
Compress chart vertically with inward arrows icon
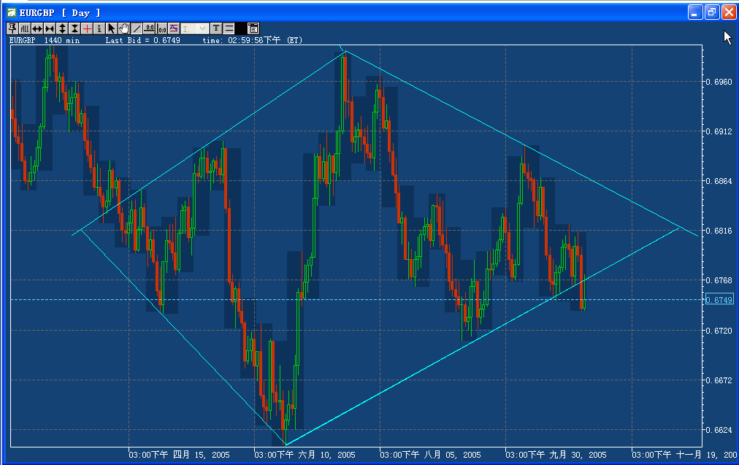tap(74, 28)
